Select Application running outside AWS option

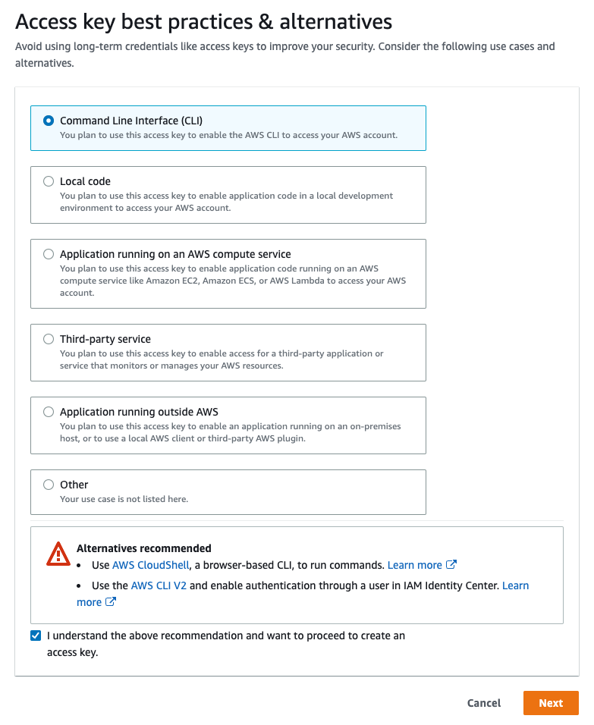48,412
